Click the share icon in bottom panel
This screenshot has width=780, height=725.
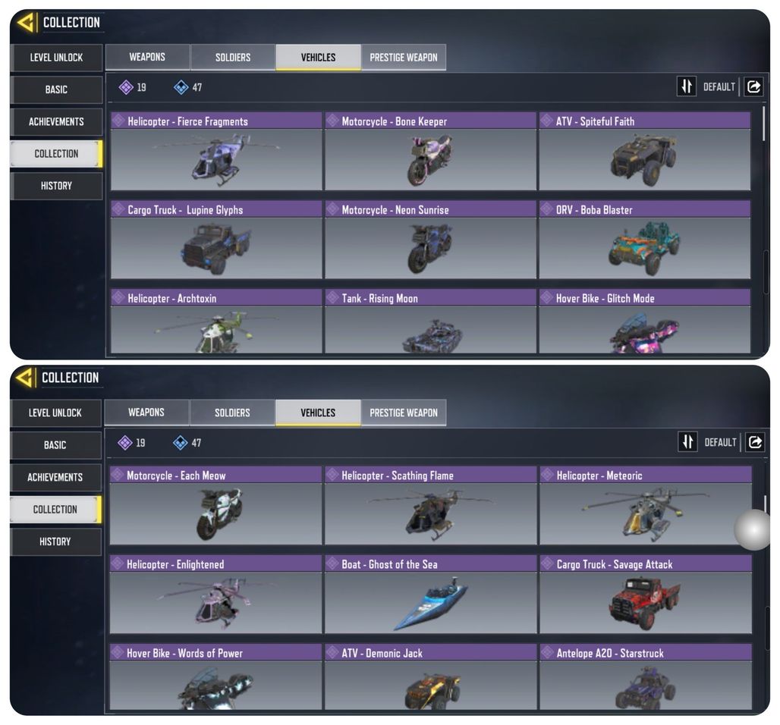coord(755,442)
